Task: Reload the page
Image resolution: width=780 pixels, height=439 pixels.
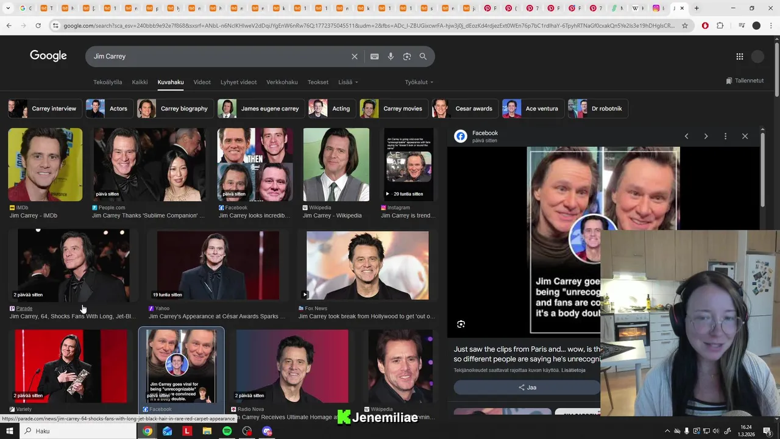Action: (x=38, y=26)
